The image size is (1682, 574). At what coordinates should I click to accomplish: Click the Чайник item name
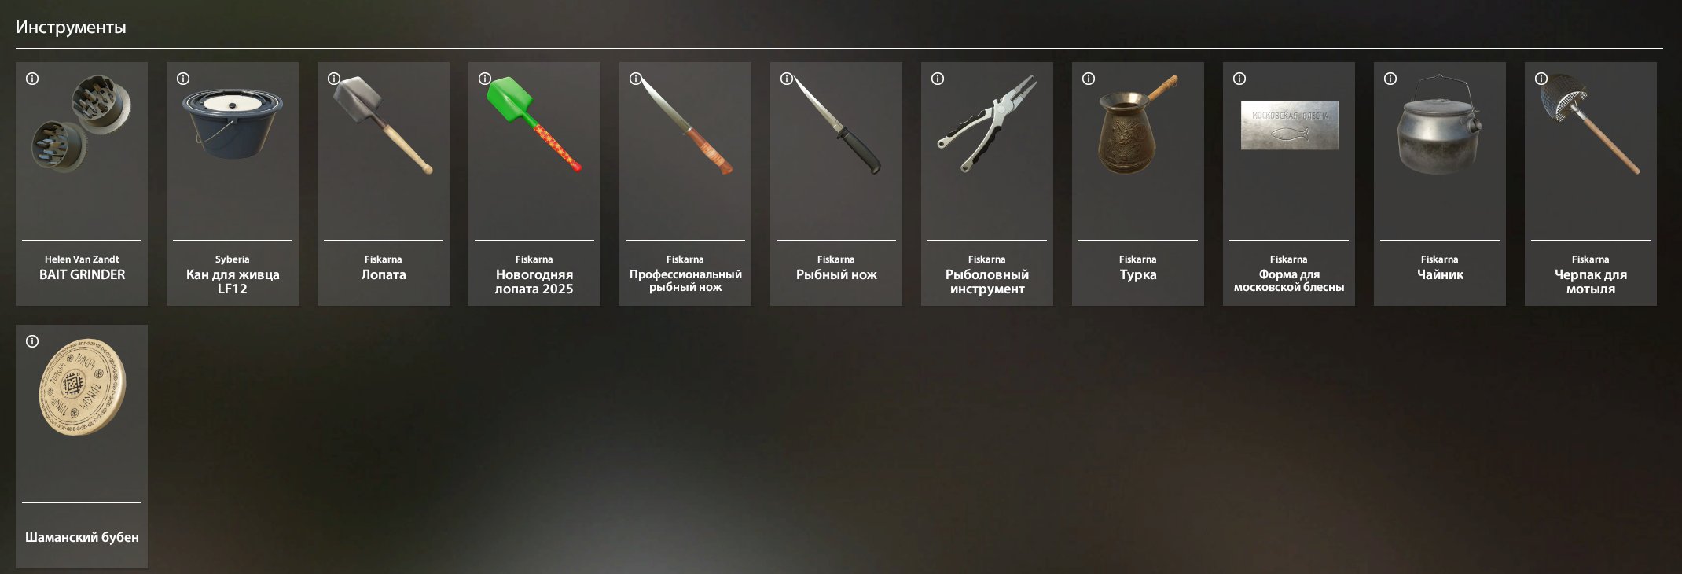tap(1440, 274)
